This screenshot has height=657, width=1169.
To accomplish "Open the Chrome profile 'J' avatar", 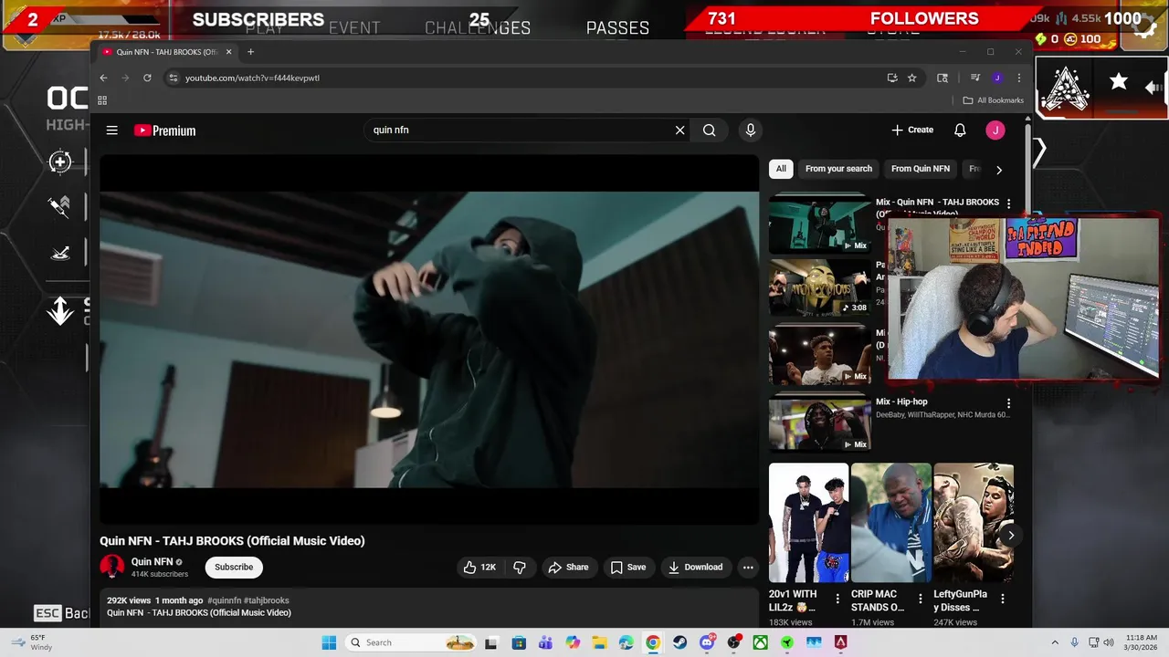I will pyautogui.click(x=997, y=78).
